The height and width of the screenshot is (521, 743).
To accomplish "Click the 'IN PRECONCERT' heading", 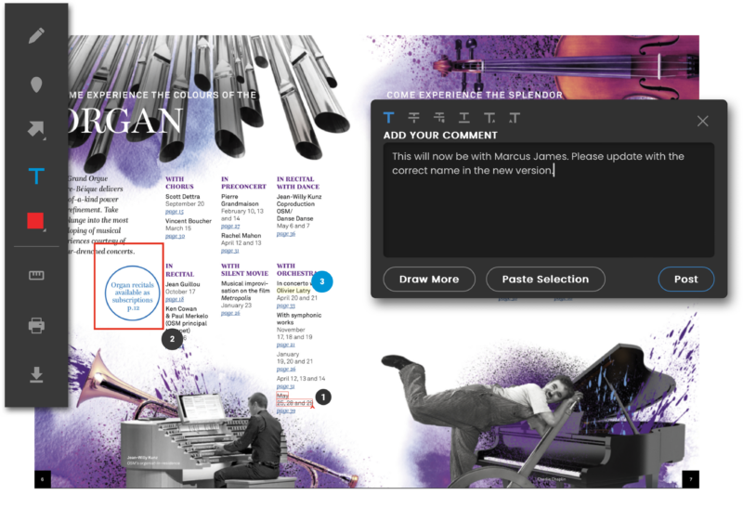I will [x=243, y=183].
